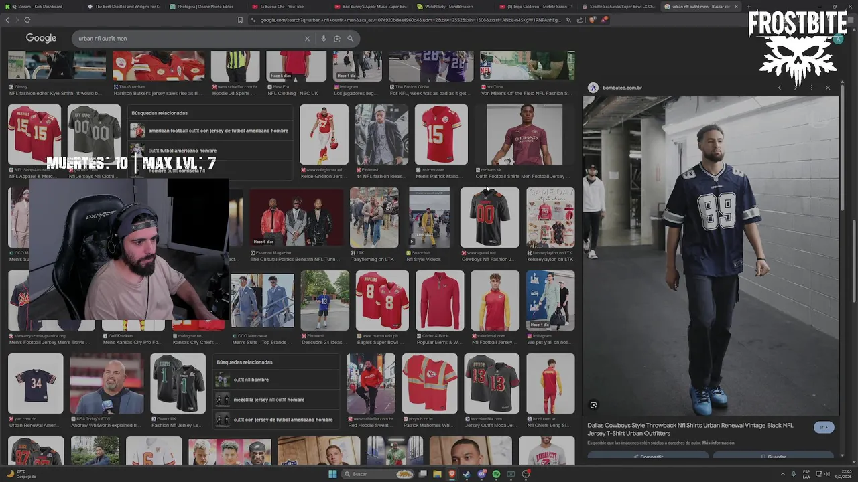Click the bombatec.com.br site favicon

point(593,88)
